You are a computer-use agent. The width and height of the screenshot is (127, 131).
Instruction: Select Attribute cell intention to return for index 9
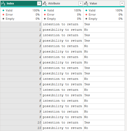pyautogui.click(x=62, y=112)
